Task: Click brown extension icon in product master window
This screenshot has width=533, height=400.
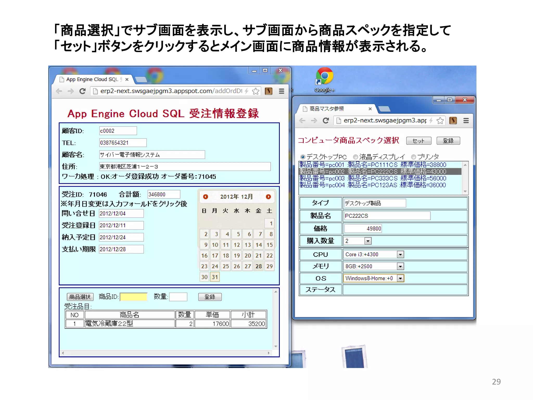Action: click(x=453, y=121)
